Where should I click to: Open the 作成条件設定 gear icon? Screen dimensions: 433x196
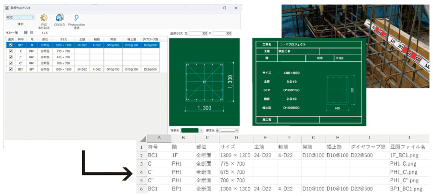tap(44, 18)
